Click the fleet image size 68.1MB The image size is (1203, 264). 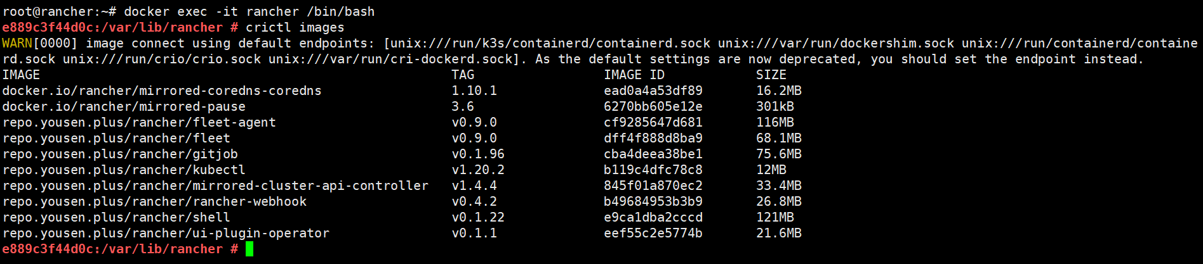click(779, 138)
